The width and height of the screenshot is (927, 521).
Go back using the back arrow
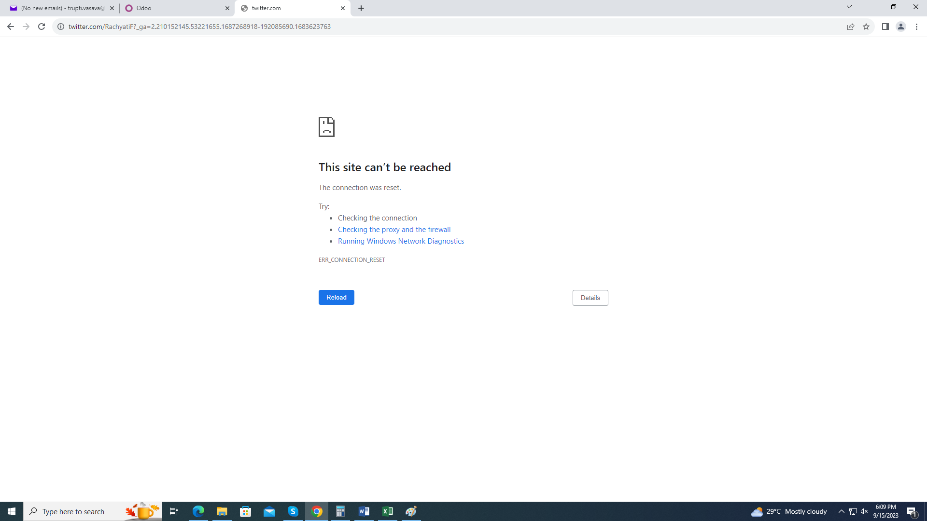(x=11, y=27)
